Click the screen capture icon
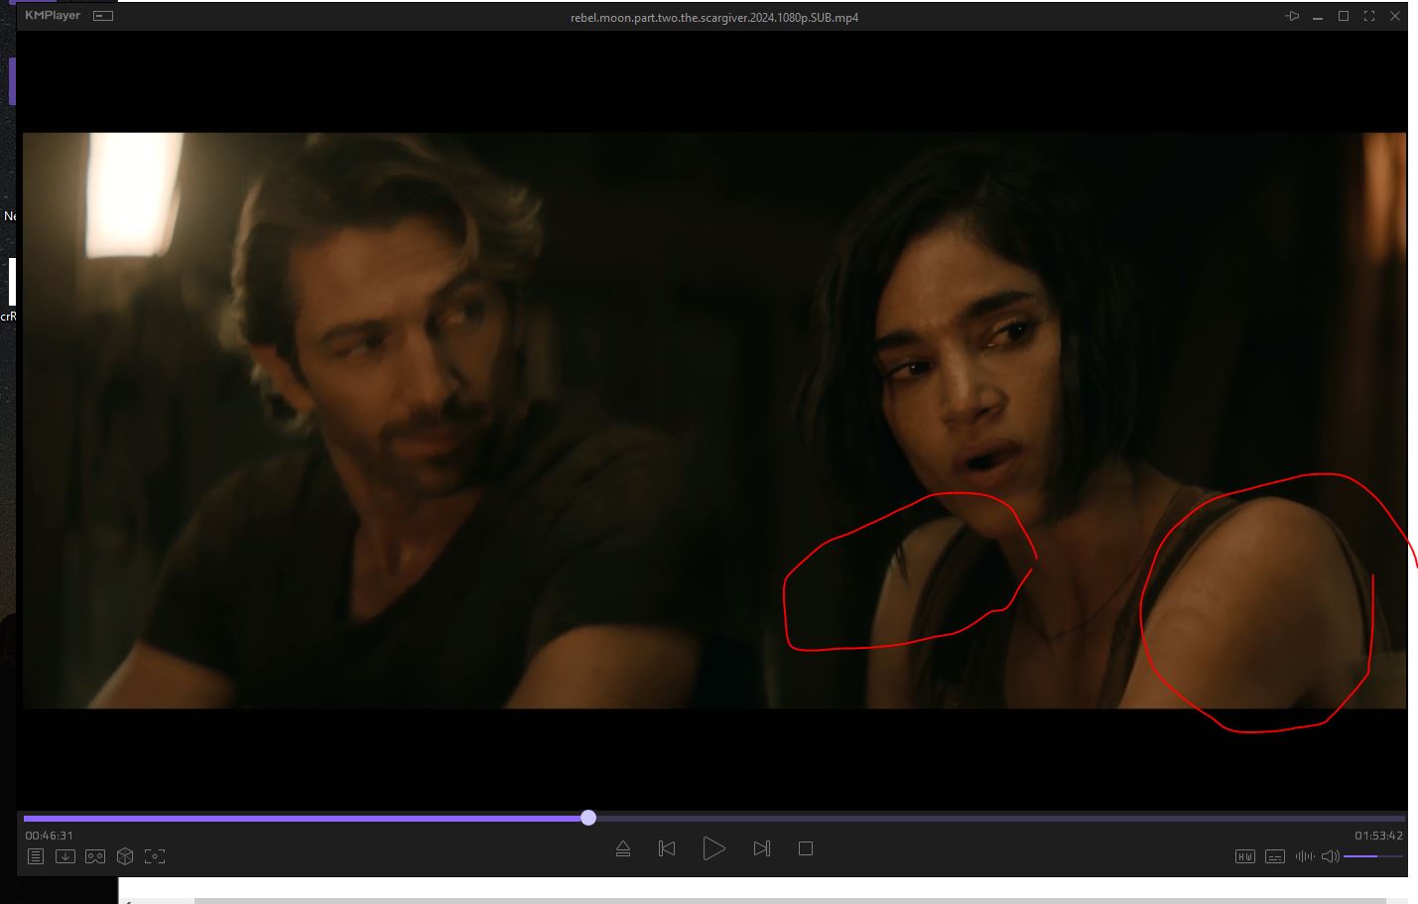The width and height of the screenshot is (1418, 904). click(x=155, y=856)
